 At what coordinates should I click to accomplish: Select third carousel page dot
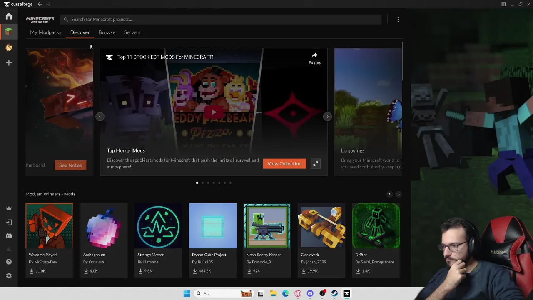coord(208,182)
